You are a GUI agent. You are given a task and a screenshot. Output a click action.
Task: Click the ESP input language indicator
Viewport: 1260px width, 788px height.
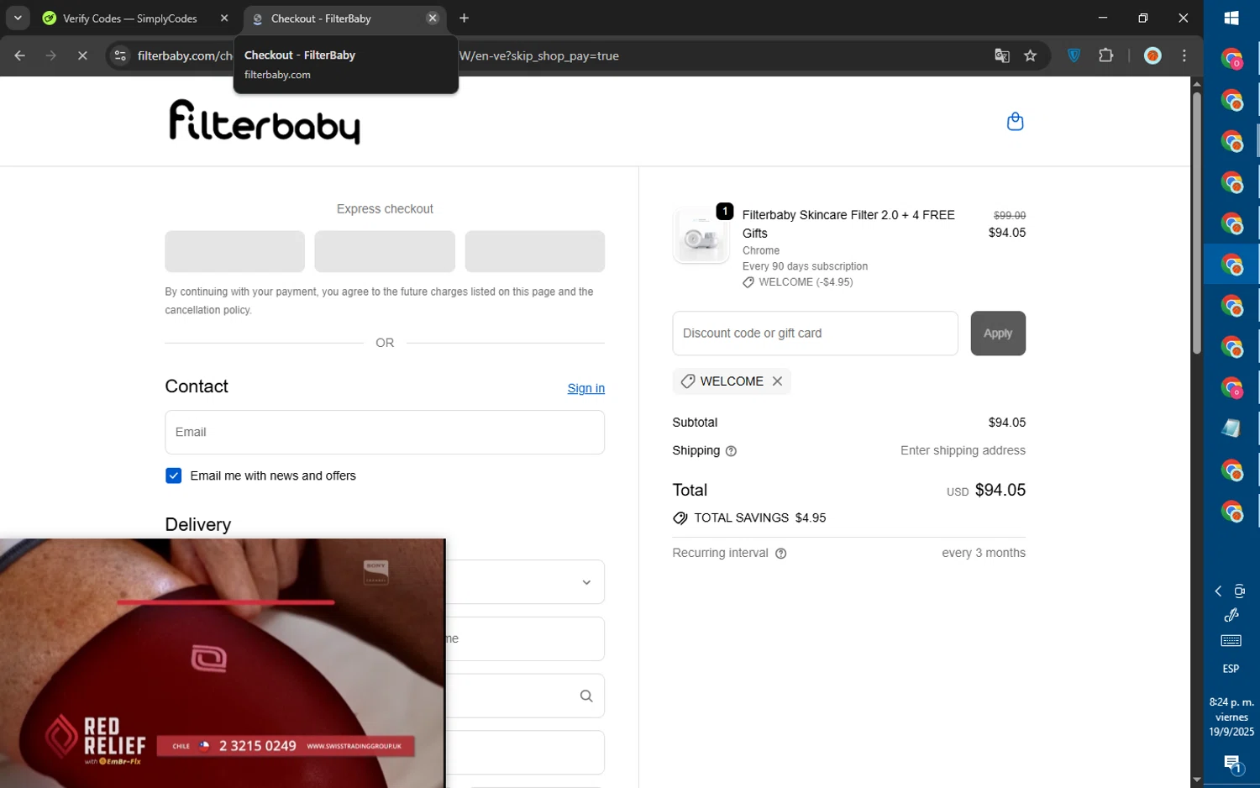point(1231,670)
